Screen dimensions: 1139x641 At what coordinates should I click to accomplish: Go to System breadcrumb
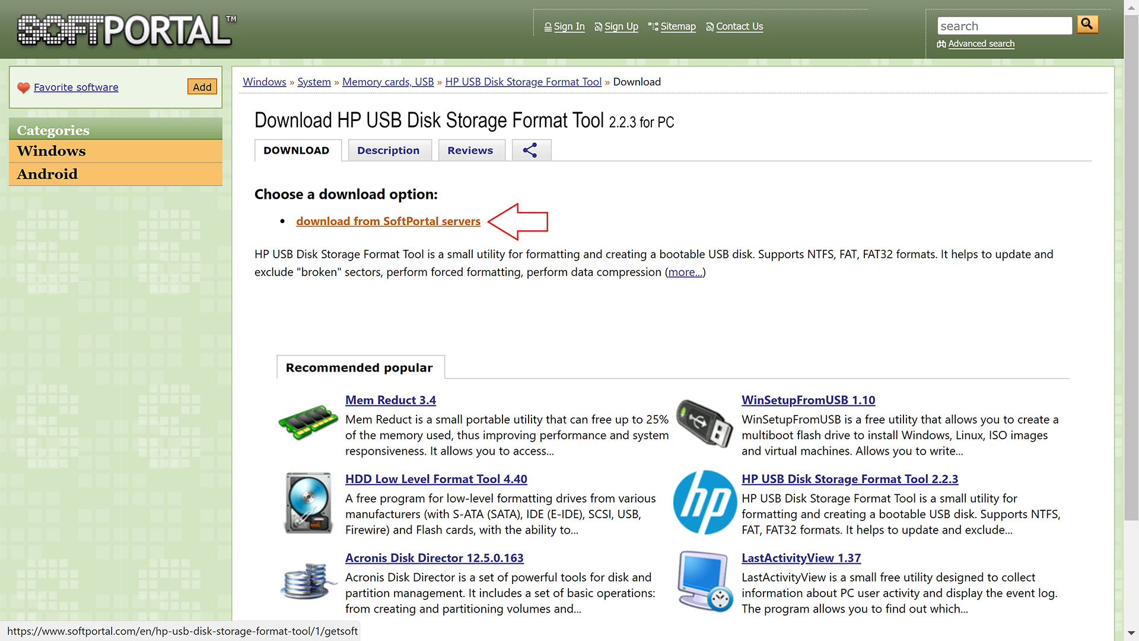(314, 82)
